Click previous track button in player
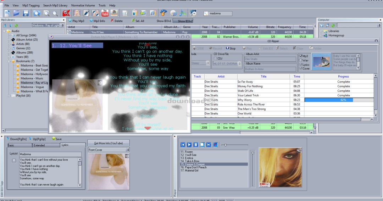 point(183,145)
